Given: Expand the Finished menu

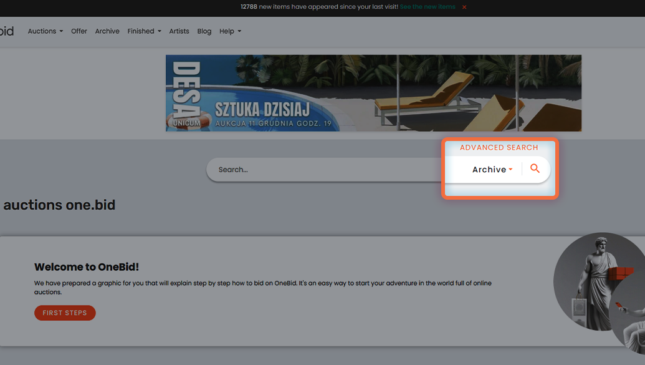Looking at the screenshot, I should (144, 31).
